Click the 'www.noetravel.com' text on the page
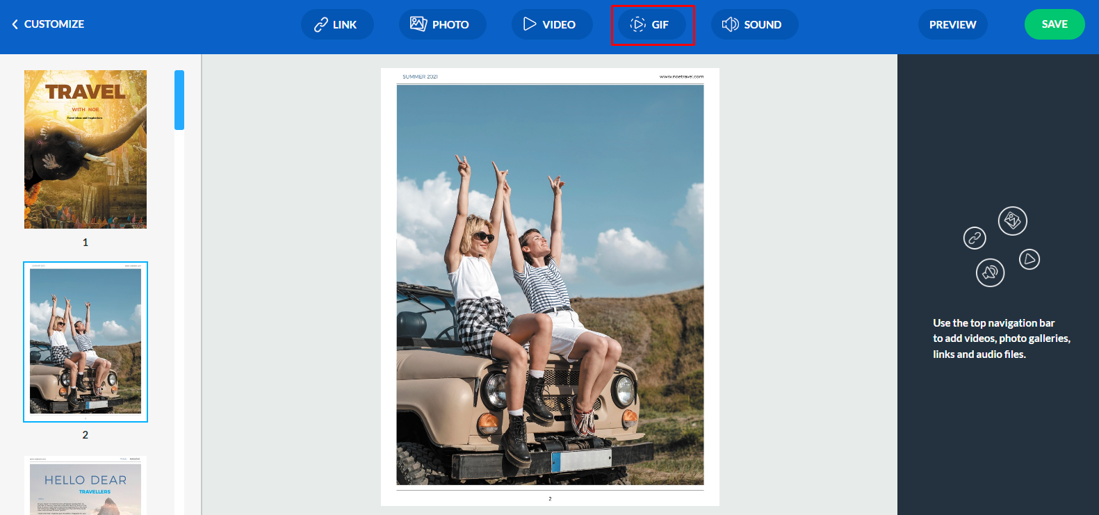Viewport: 1099px width, 515px height. [x=681, y=76]
